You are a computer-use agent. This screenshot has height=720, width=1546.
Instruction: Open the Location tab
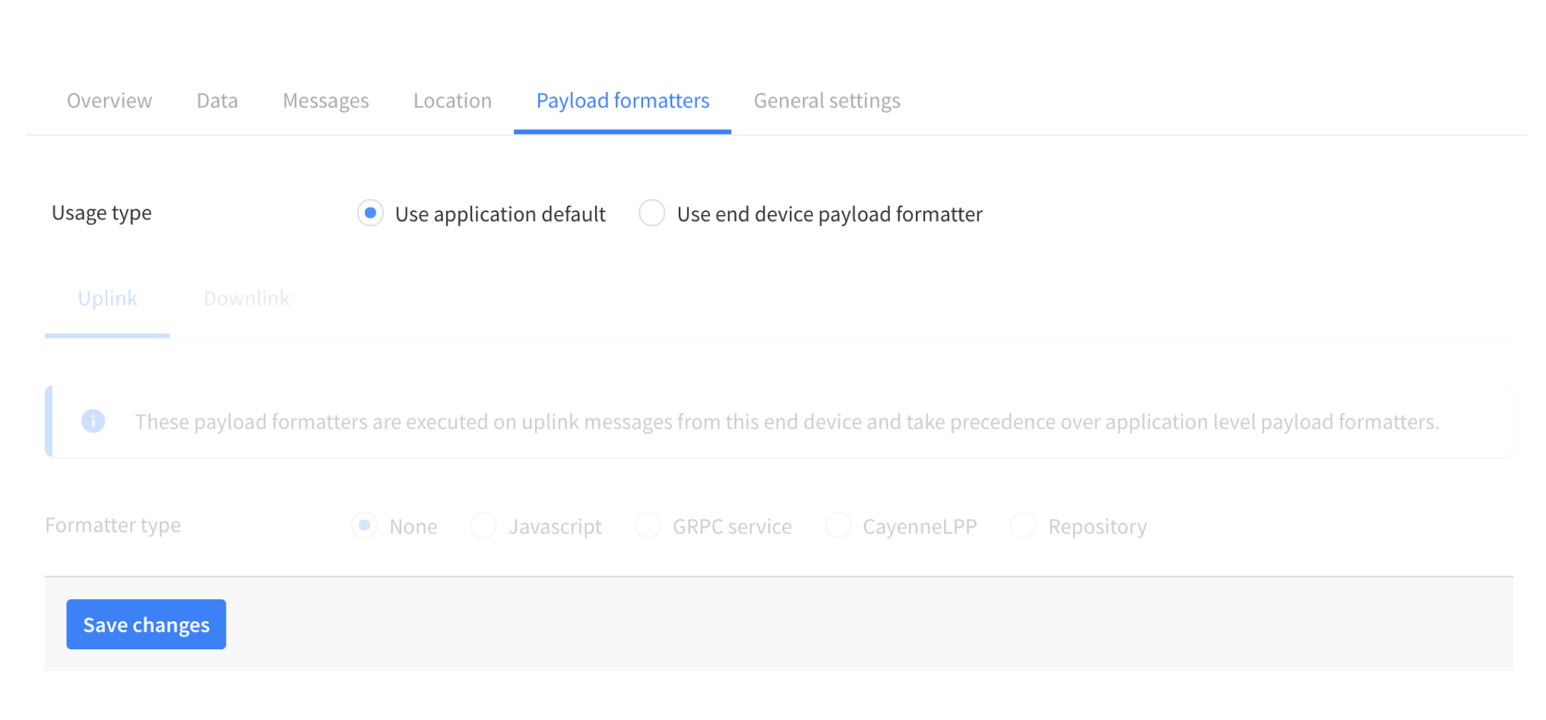click(x=451, y=99)
